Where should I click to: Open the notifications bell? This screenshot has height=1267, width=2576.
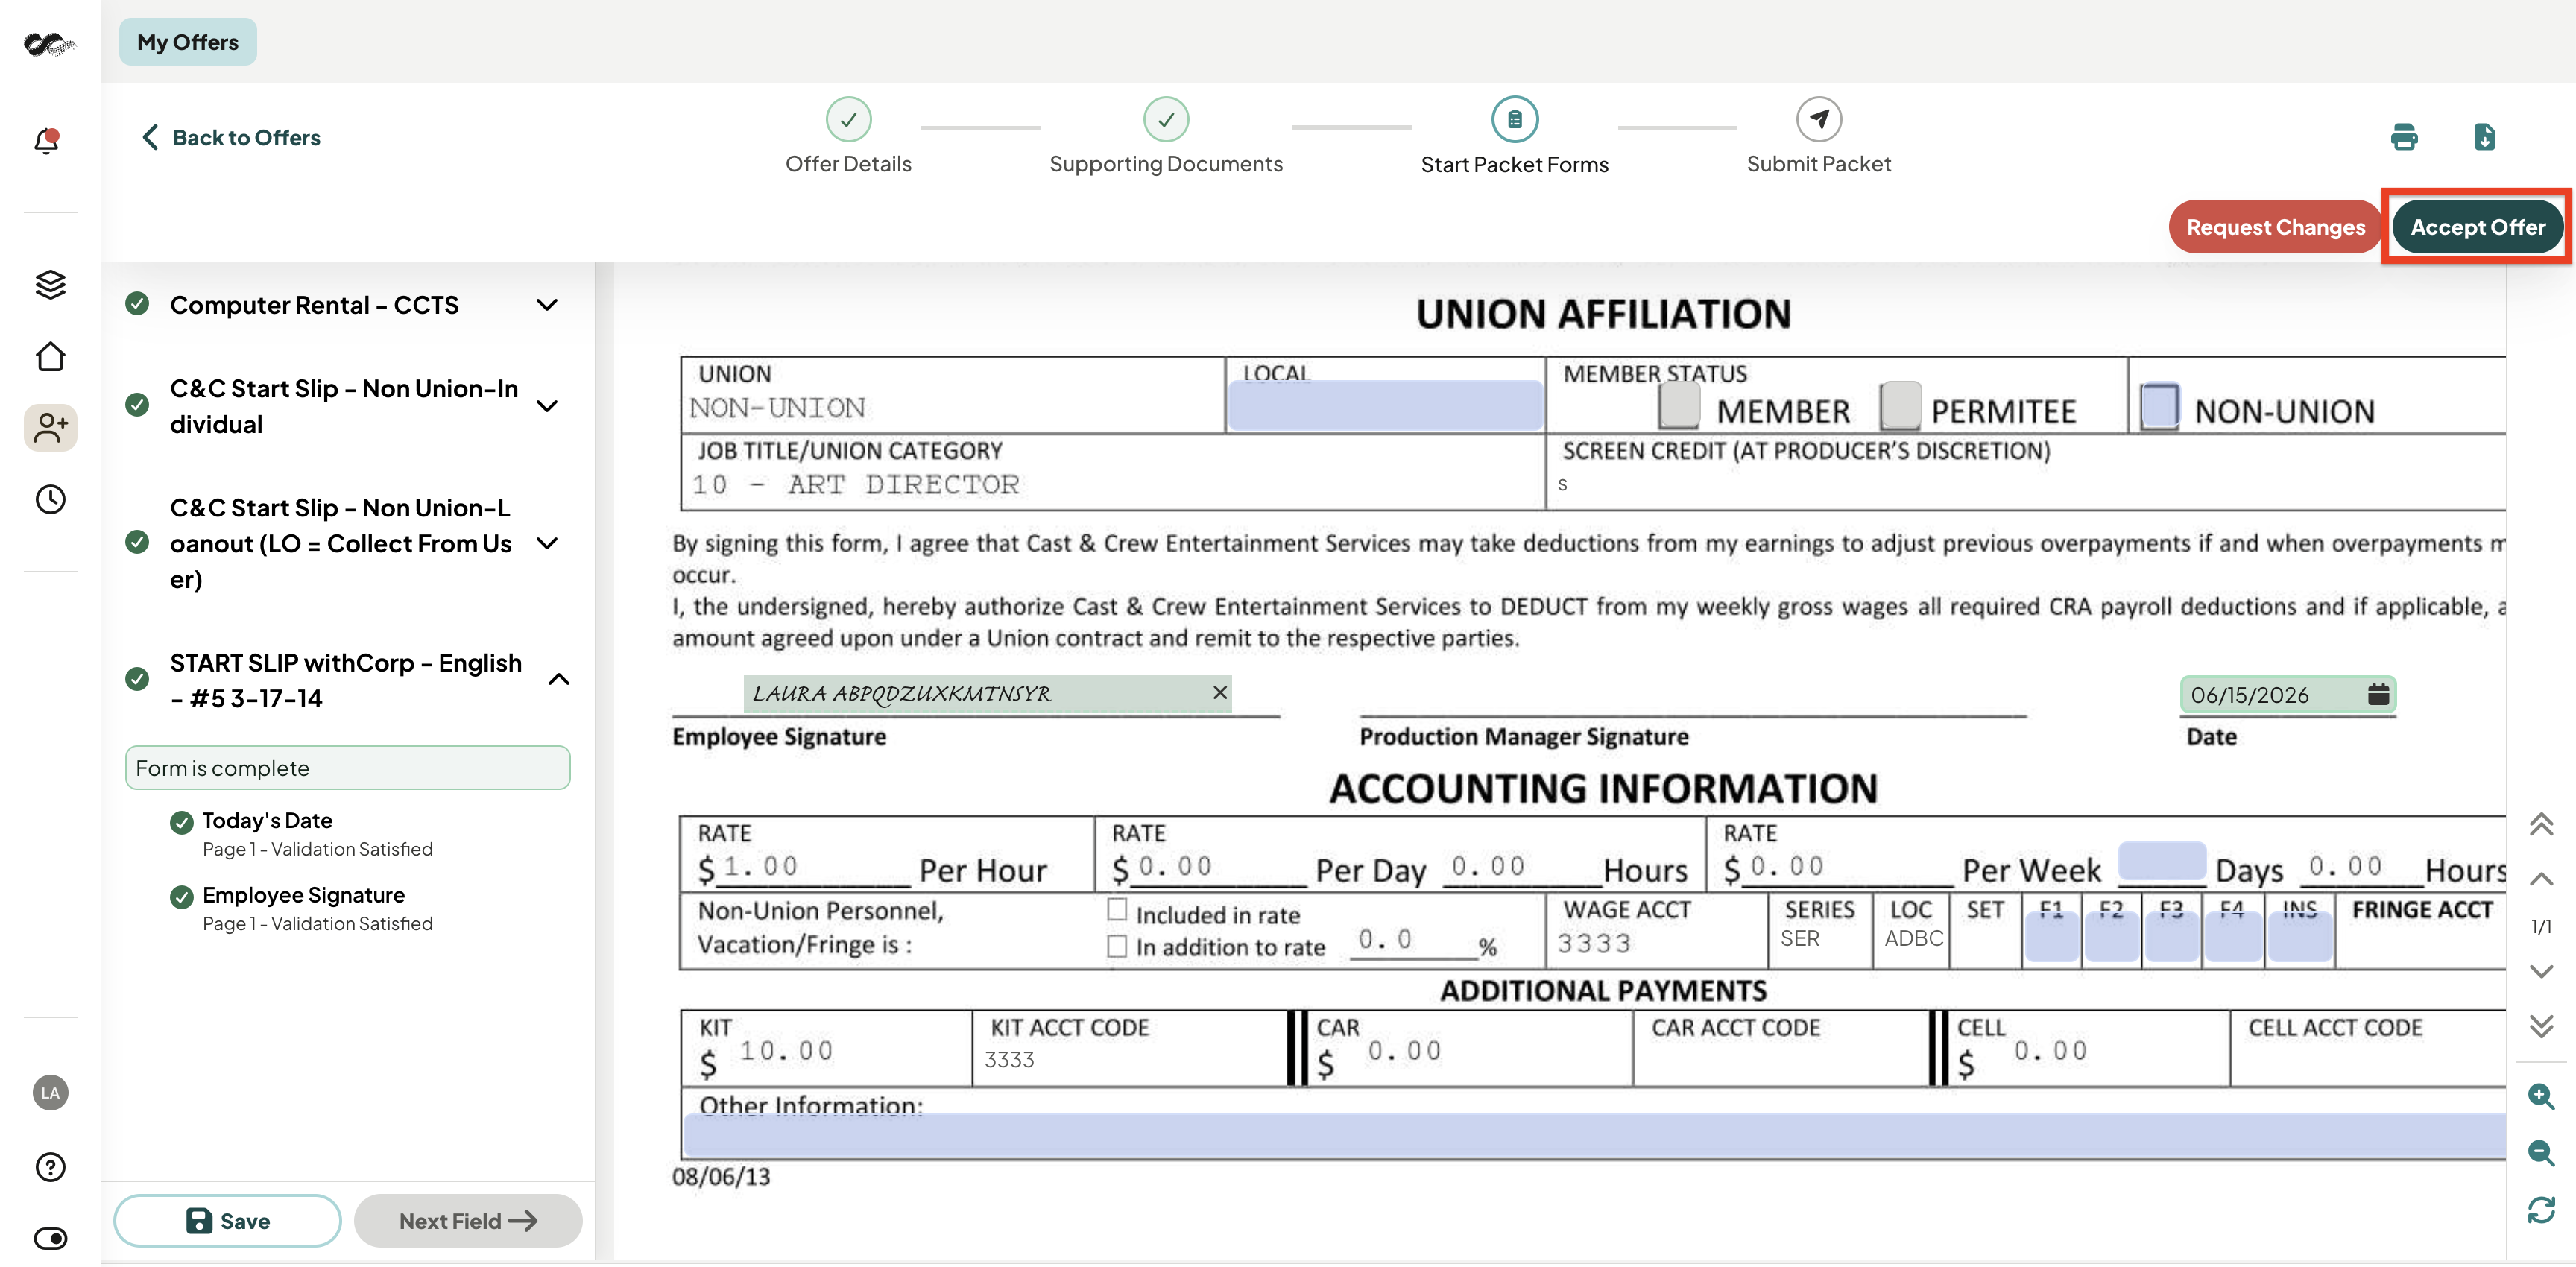click(47, 140)
